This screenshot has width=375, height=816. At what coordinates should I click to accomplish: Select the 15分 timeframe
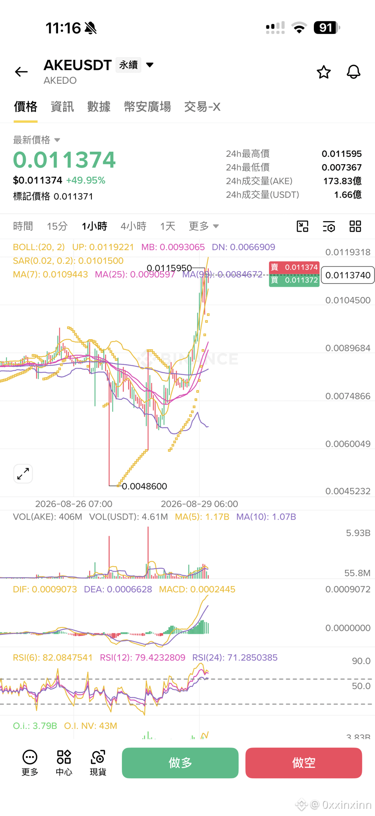[57, 226]
